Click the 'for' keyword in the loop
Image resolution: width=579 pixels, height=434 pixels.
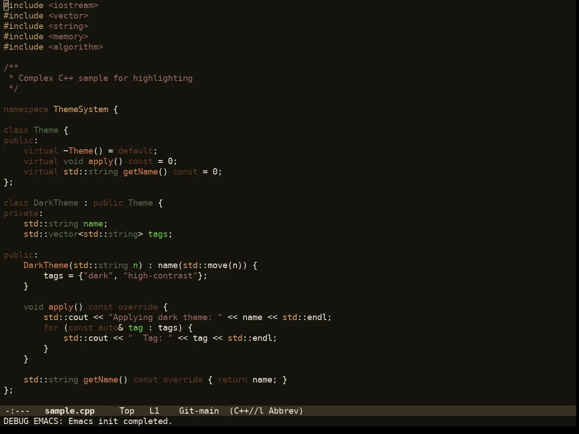tap(51, 328)
